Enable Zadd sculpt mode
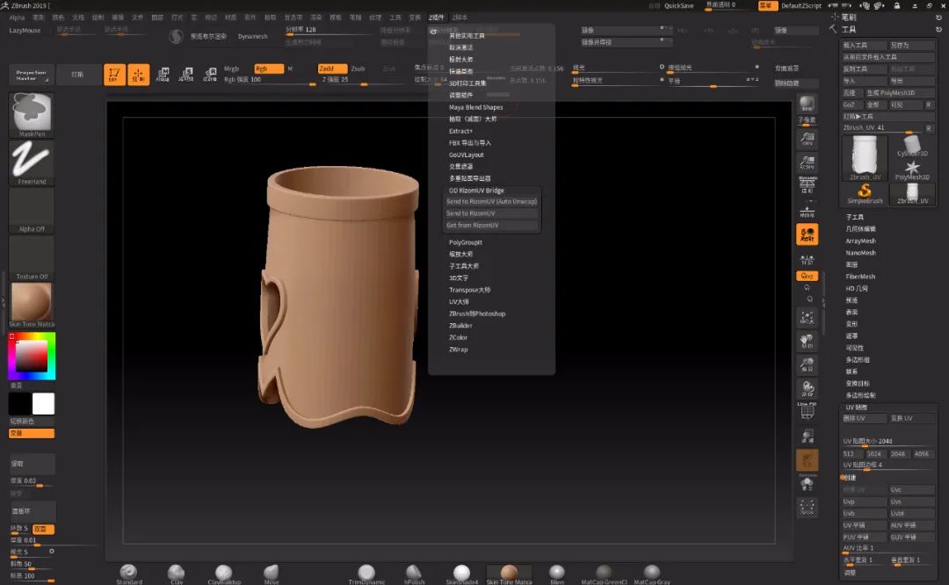Viewport: 949px width, 585px height. point(332,69)
